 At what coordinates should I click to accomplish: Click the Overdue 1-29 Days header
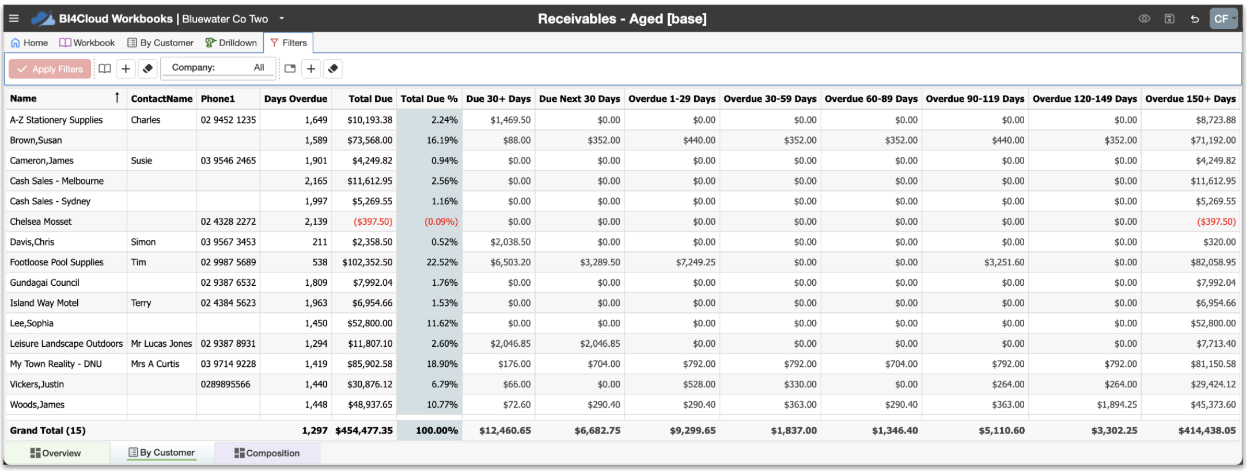click(x=672, y=98)
